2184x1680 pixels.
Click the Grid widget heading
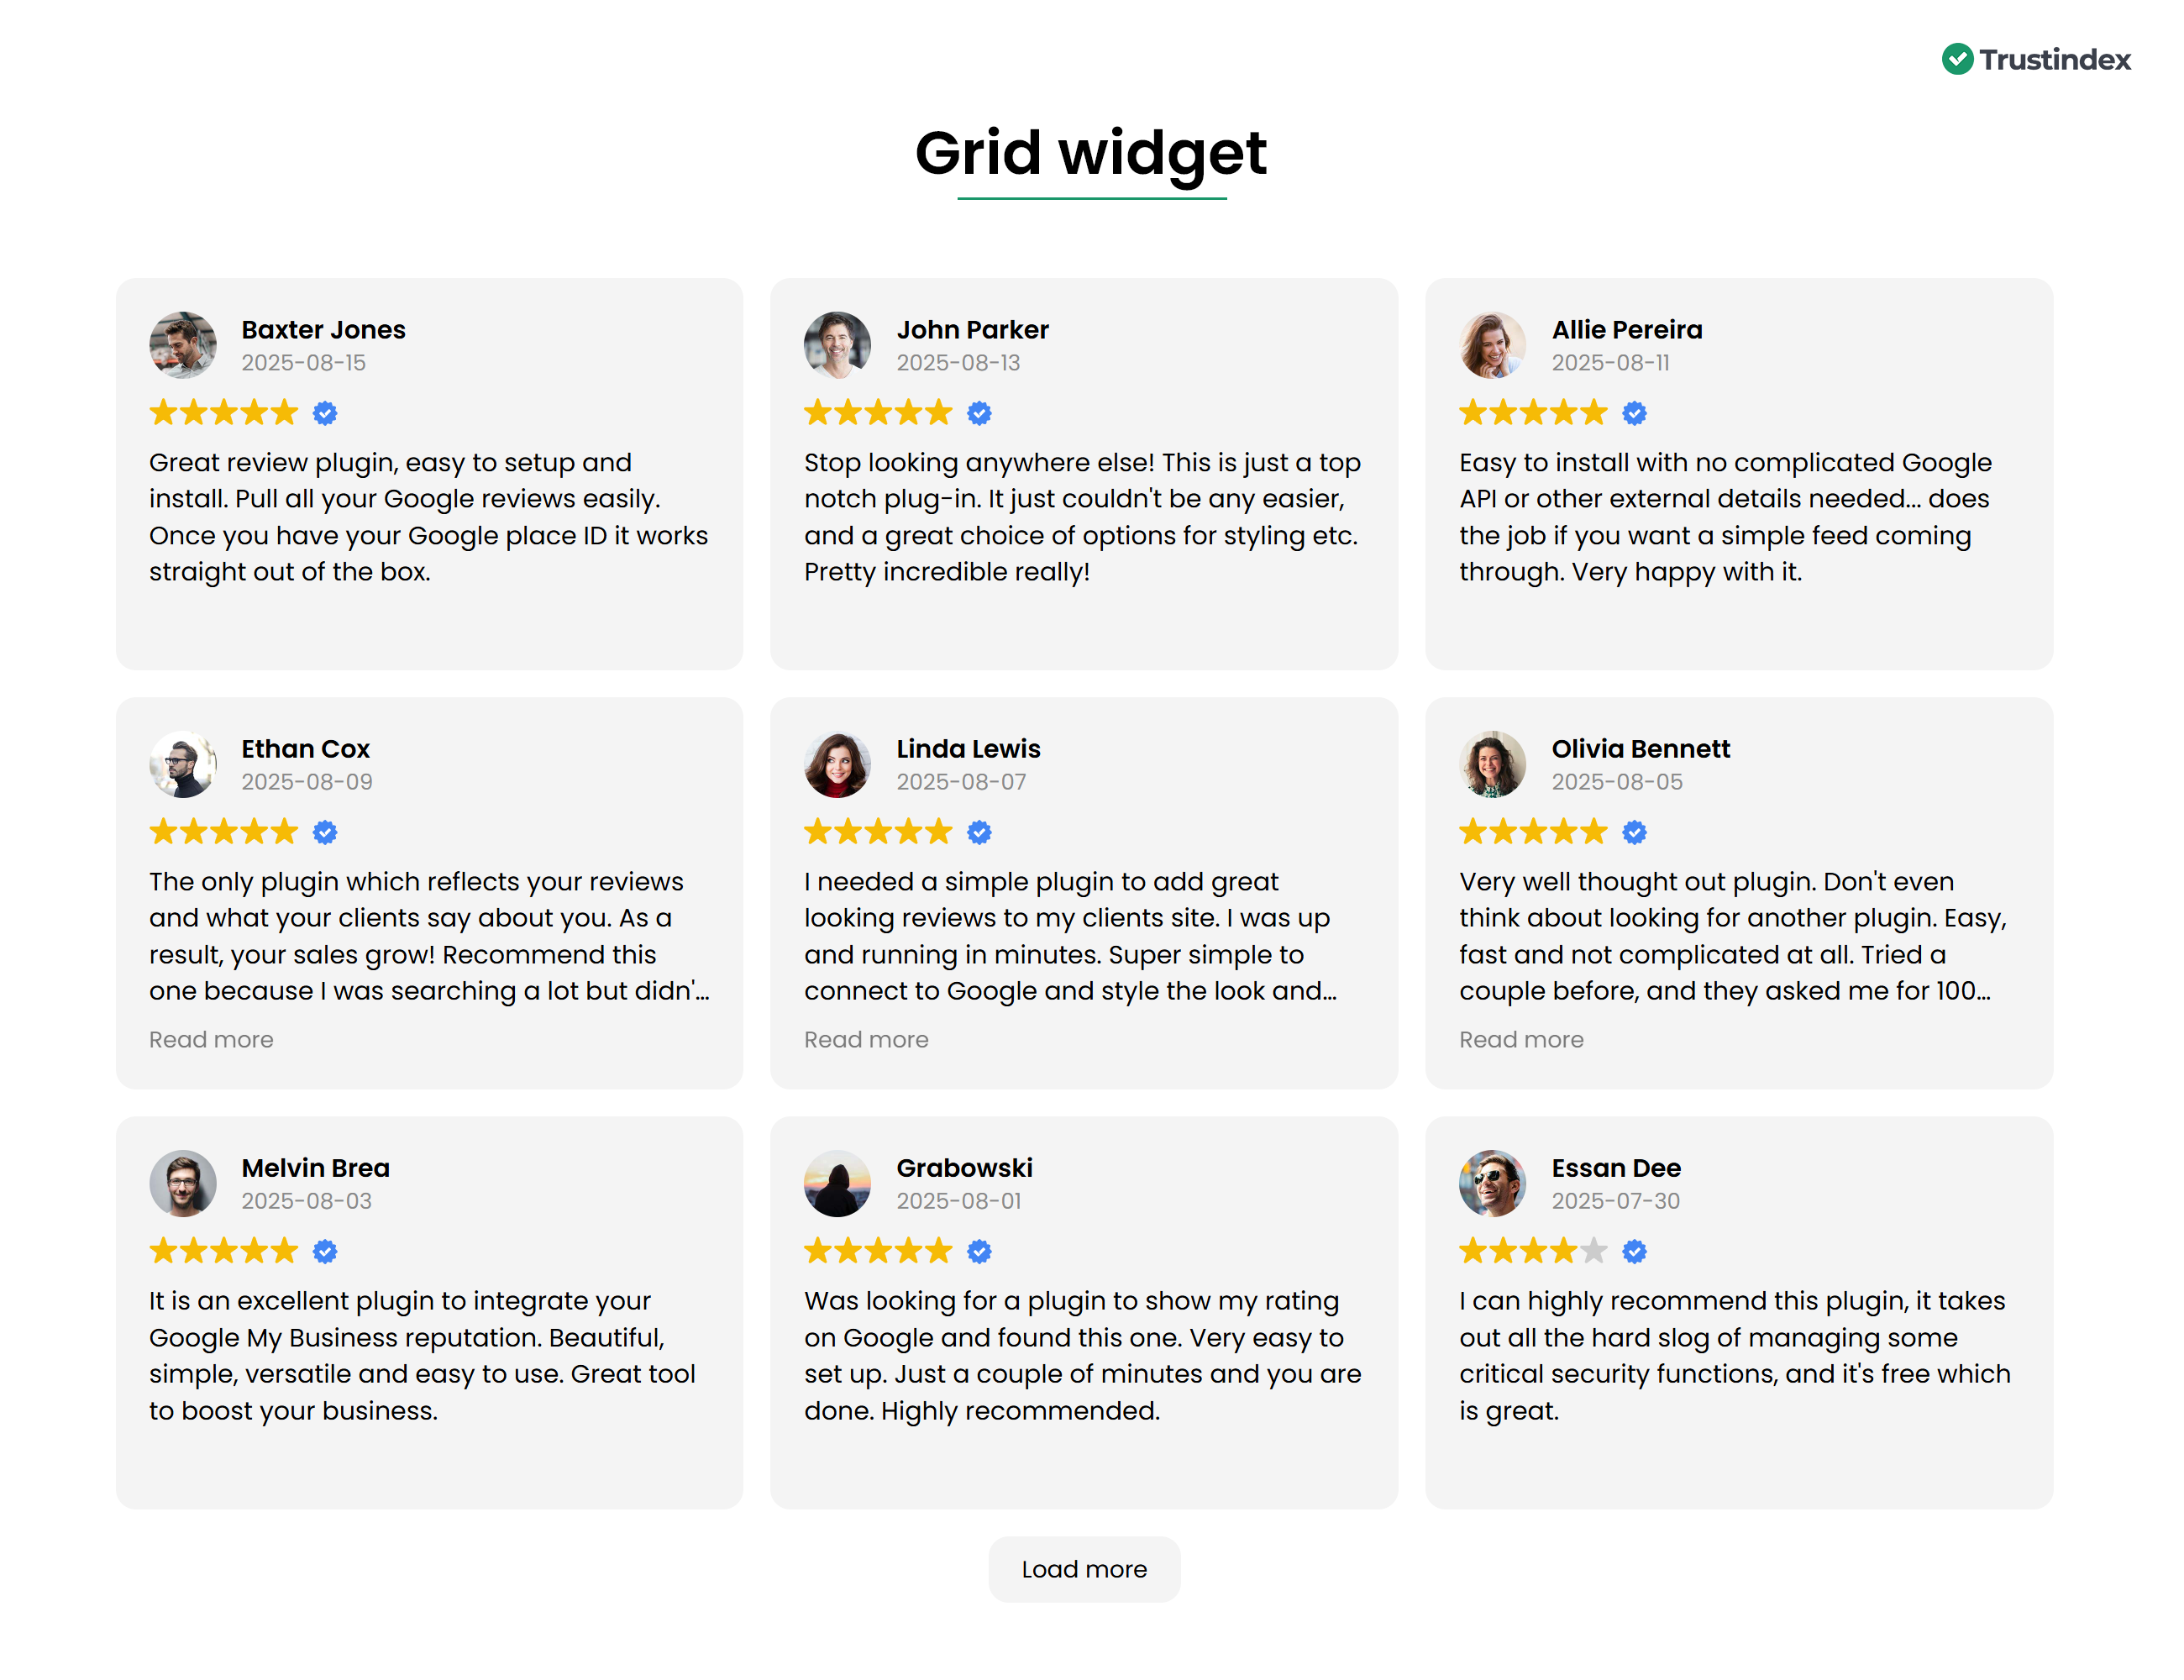pos(1091,153)
